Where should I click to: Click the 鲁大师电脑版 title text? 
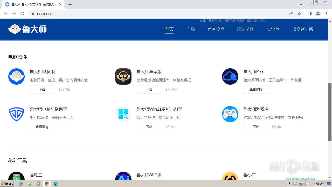42,71
